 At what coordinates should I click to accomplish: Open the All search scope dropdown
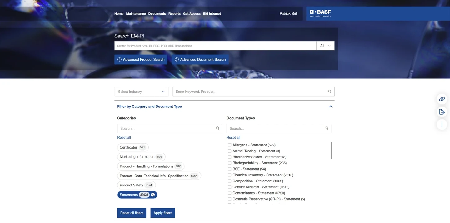[x=325, y=46]
